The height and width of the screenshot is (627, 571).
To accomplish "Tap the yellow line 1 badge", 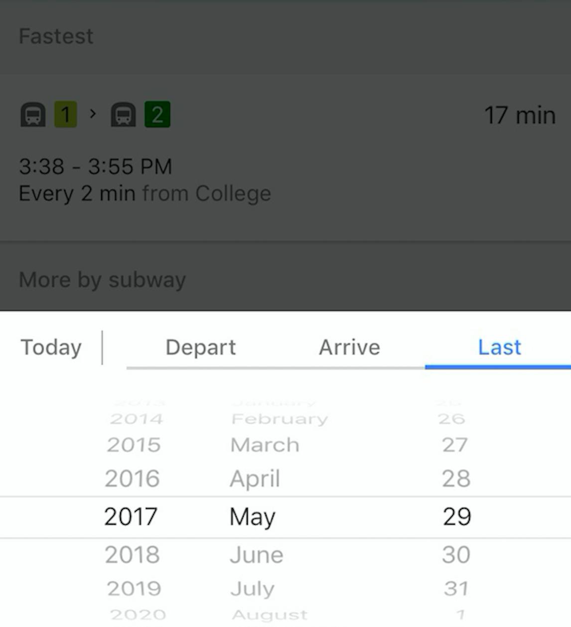I will pyautogui.click(x=65, y=115).
